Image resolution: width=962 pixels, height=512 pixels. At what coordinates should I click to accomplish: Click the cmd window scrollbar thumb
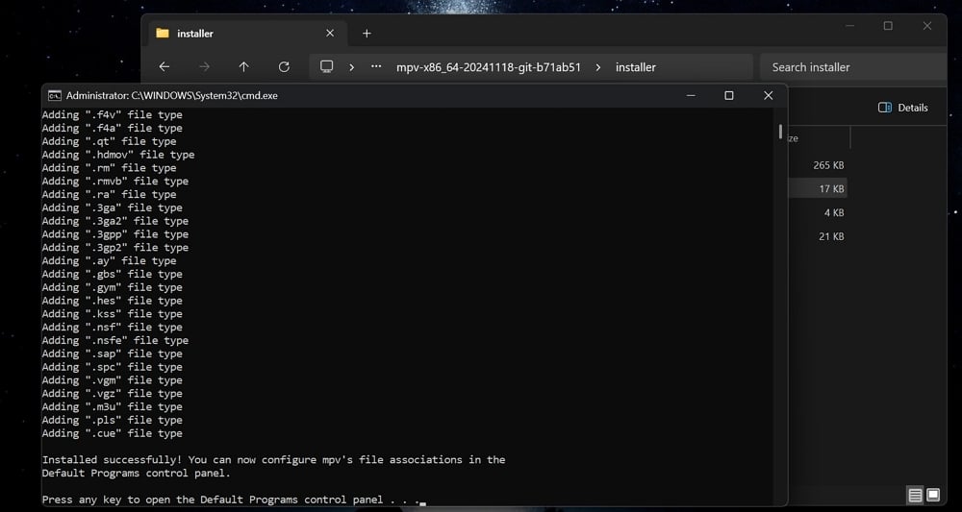pyautogui.click(x=780, y=132)
